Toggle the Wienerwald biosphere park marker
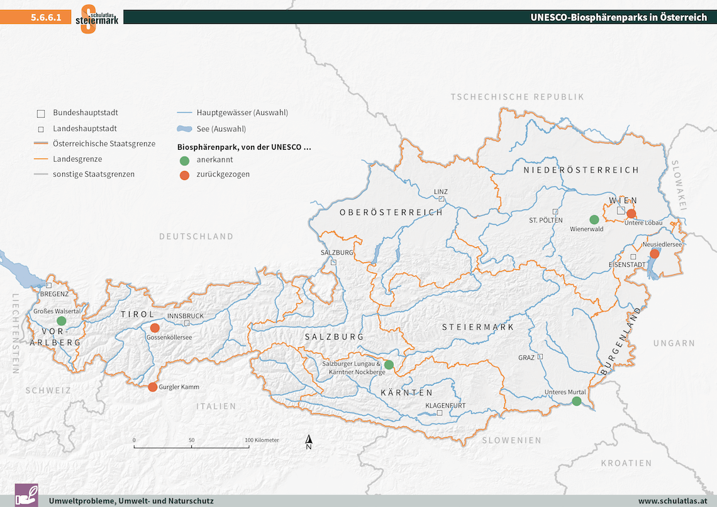 tap(594, 220)
